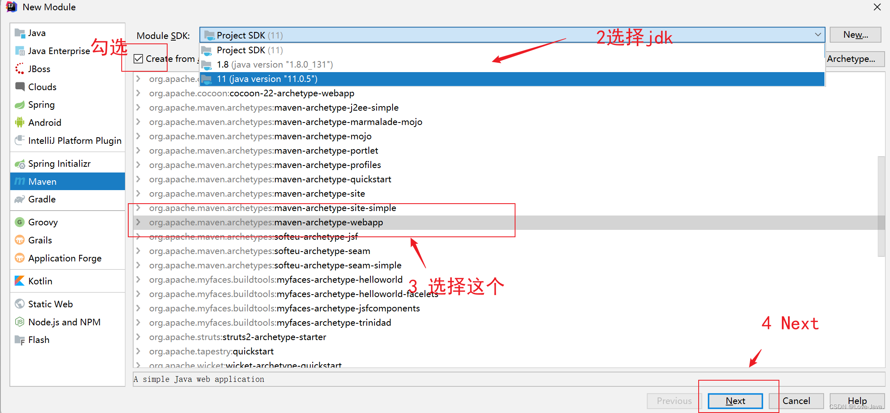Click the Groovy green G icon
890x413 pixels.
click(20, 222)
